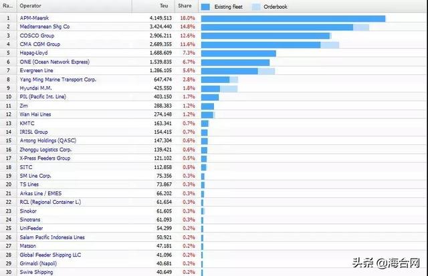Click the CMA CGM orderbook bar segment
428x276 pixels.
[x=330, y=45]
